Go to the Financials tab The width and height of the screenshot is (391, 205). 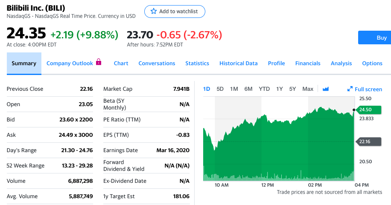308,63
